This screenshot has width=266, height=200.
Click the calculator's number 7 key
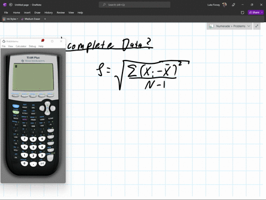pyautogui.click(x=24, y=139)
